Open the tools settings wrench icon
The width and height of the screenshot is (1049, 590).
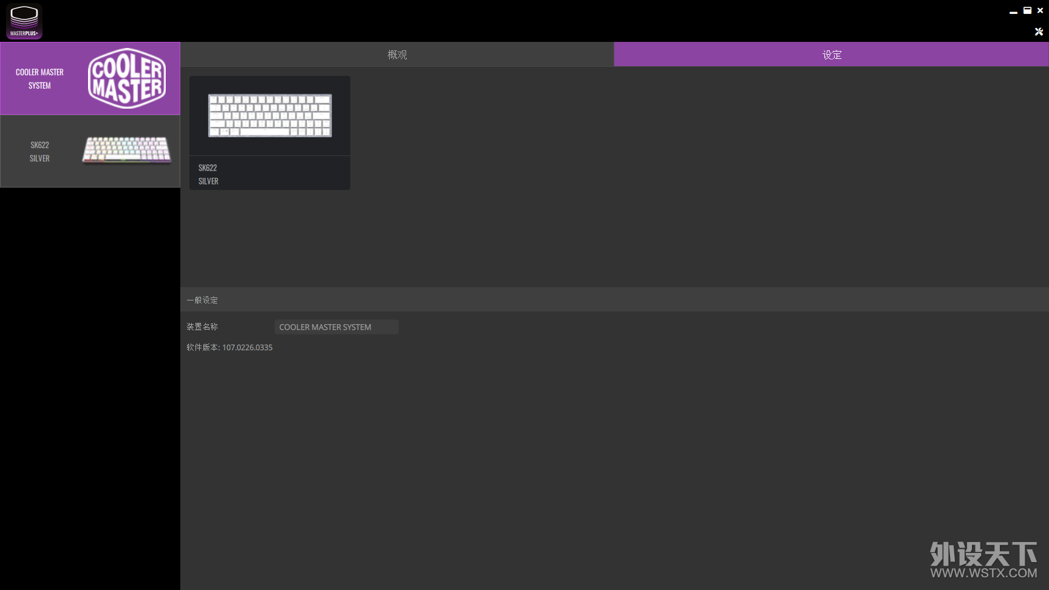1039,32
